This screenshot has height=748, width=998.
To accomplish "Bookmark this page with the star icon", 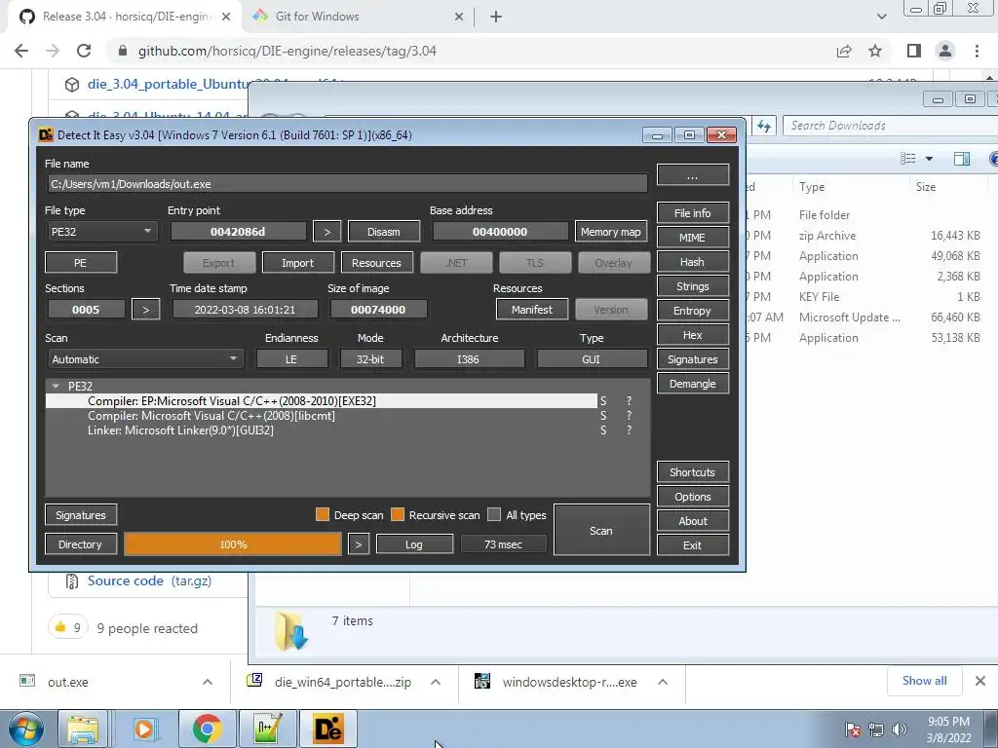I will click(x=875, y=51).
